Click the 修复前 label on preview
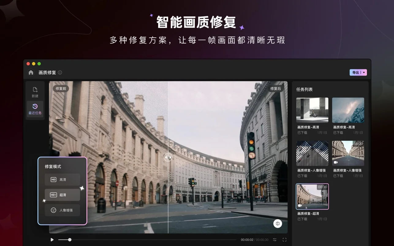 coord(61,88)
